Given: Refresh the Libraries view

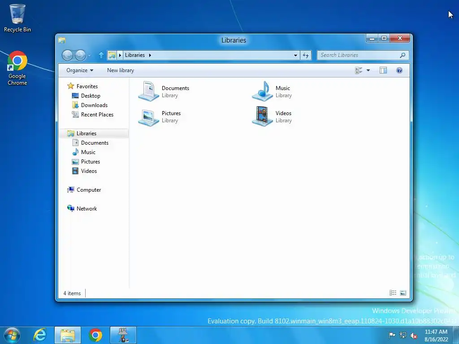Looking at the screenshot, I should point(306,55).
